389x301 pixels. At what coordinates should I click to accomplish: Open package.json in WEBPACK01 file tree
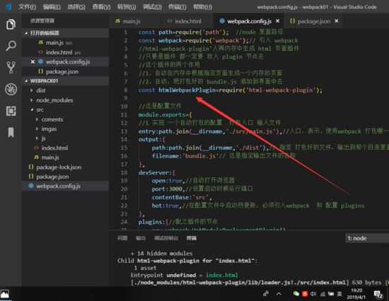pyautogui.click(x=66, y=177)
